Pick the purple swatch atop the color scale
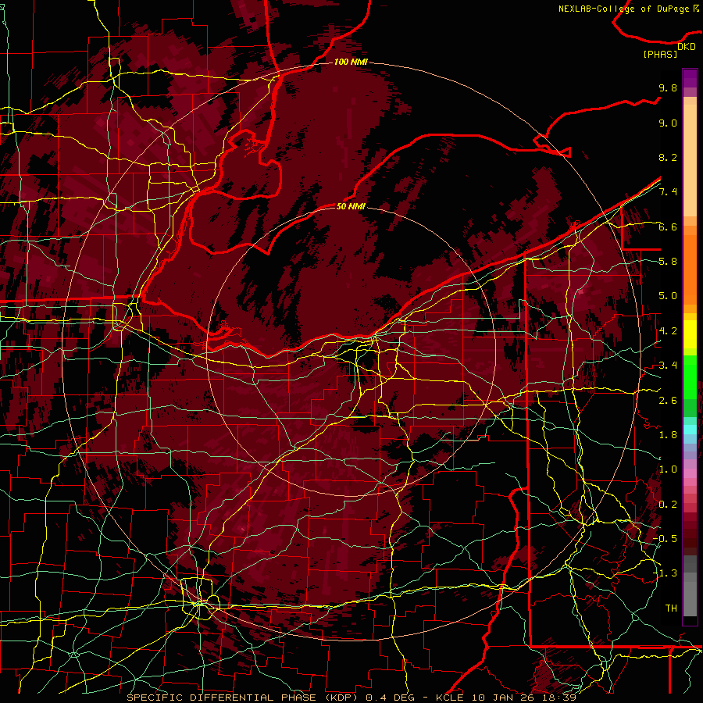 click(x=690, y=78)
